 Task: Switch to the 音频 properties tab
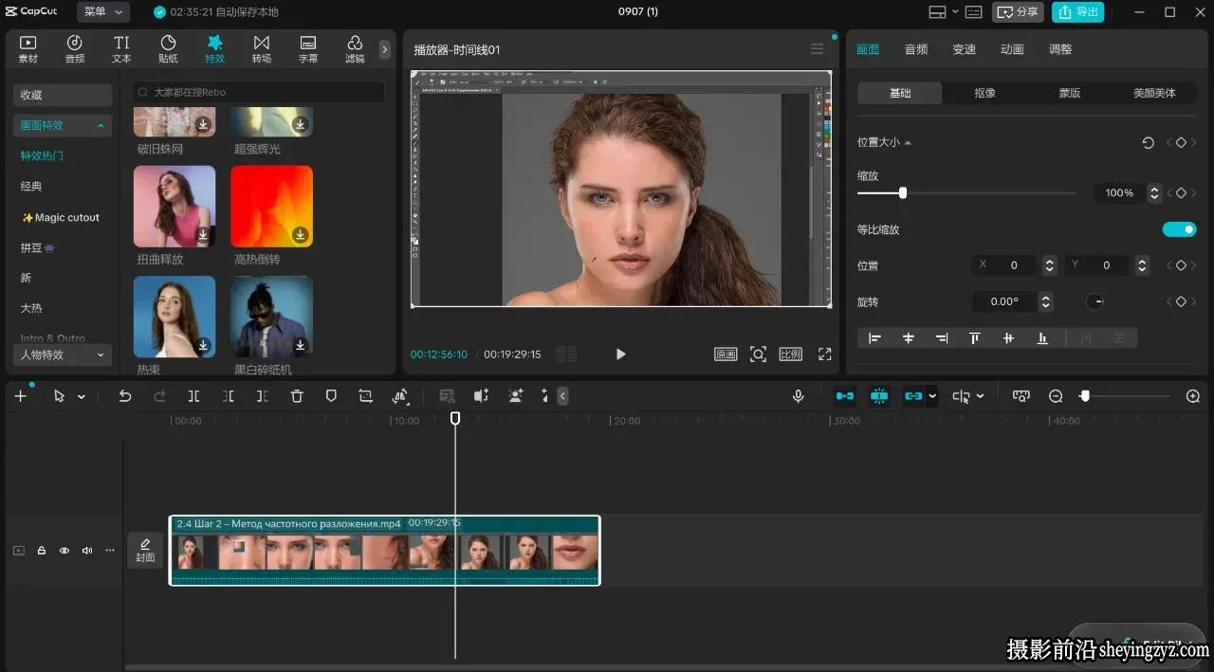point(915,49)
